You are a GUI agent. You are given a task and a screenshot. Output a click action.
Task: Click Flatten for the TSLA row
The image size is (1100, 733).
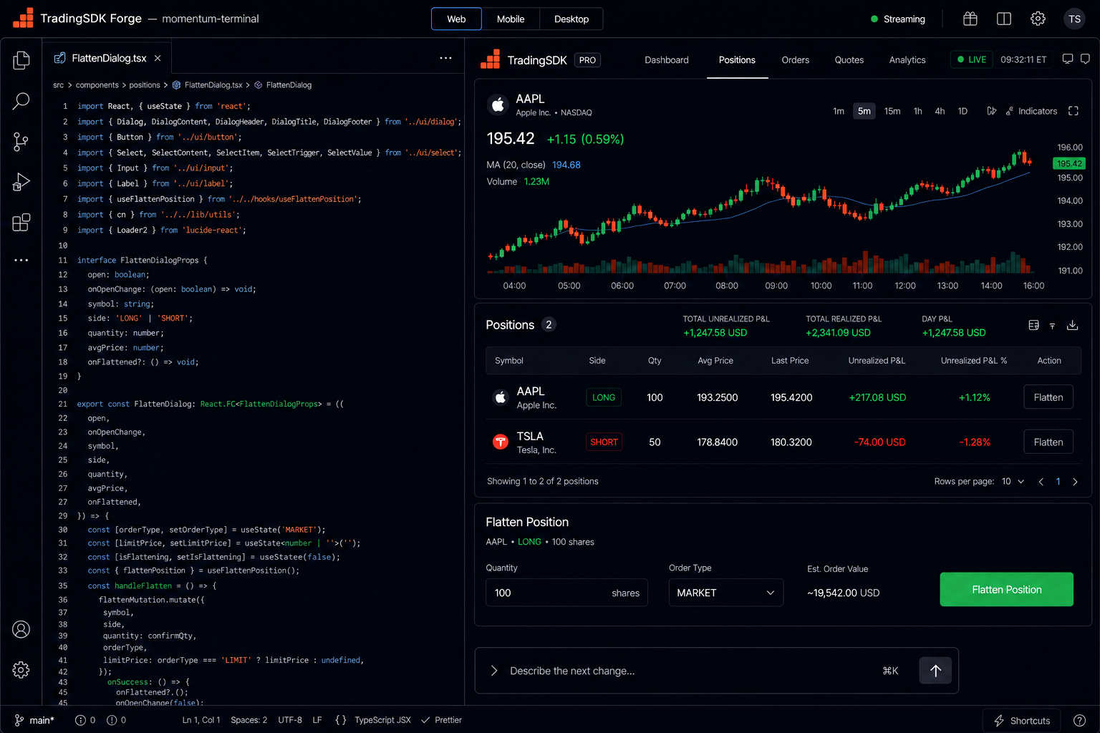pyautogui.click(x=1048, y=442)
